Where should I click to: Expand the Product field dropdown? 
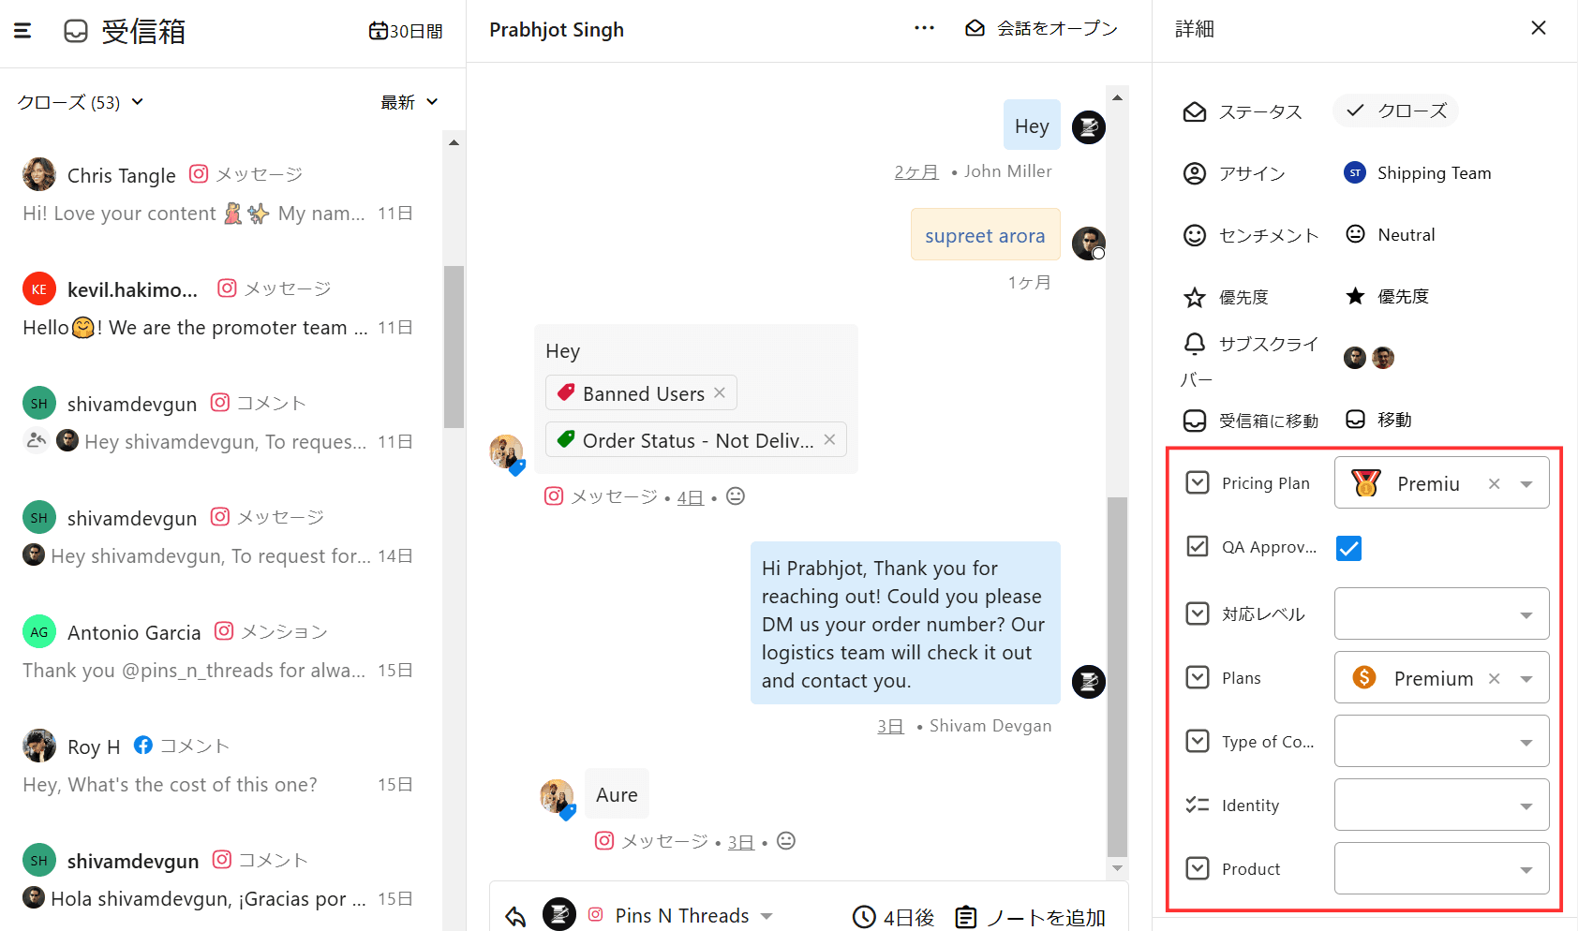point(1526,869)
